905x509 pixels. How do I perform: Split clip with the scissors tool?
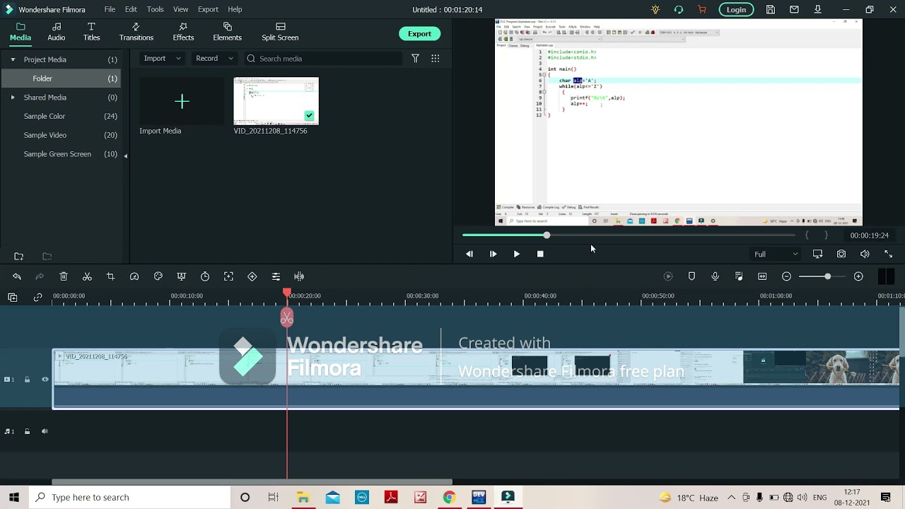click(87, 276)
